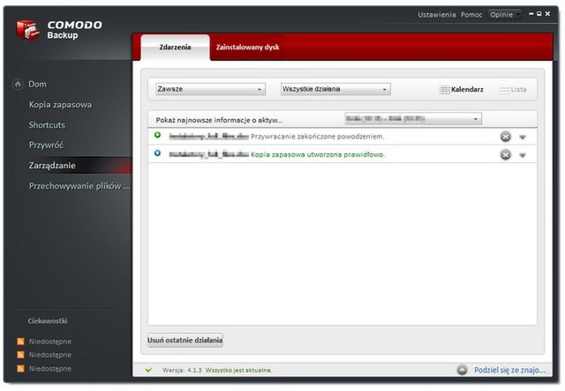The image size is (565, 391).
Task: Open Pomoc from the top bar
Action: click(471, 15)
